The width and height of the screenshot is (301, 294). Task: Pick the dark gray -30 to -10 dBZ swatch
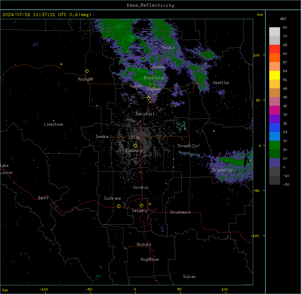click(274, 180)
